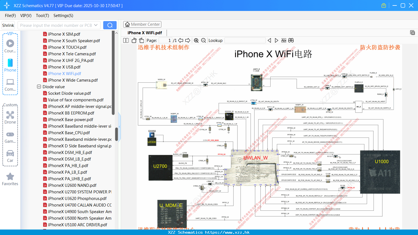The height and width of the screenshot is (235, 418).
Task: Rotate page clockwise
Action: coord(141,40)
